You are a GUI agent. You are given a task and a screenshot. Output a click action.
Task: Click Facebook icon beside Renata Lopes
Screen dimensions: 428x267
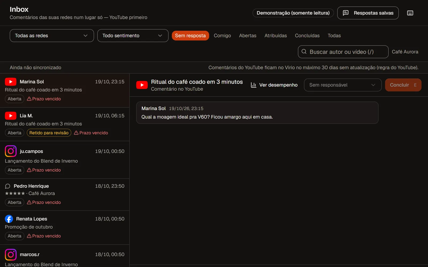9,219
